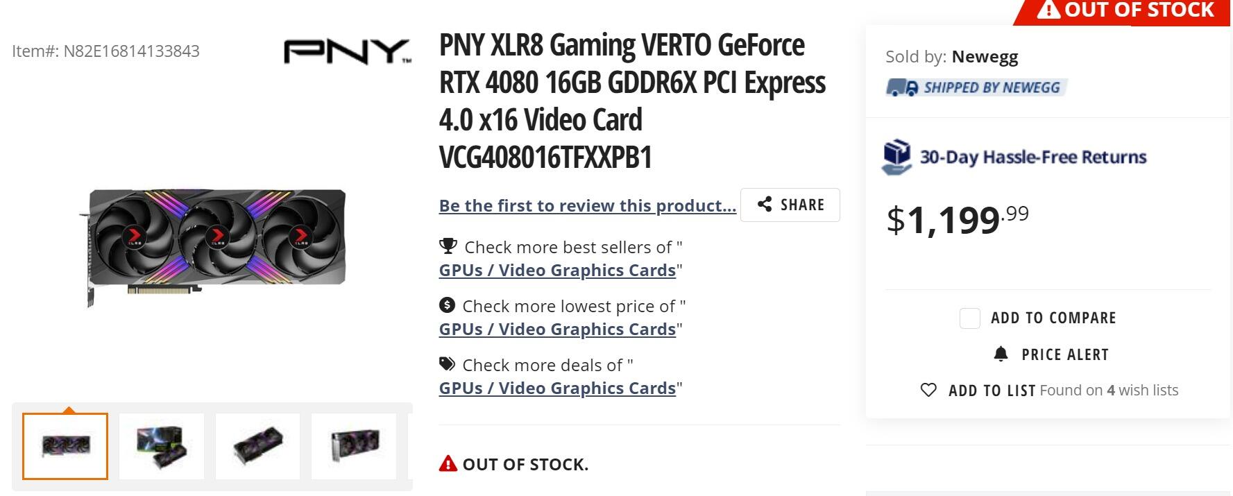Click the price alert bell icon
Screen dimensions: 1233x496
click(x=1001, y=354)
